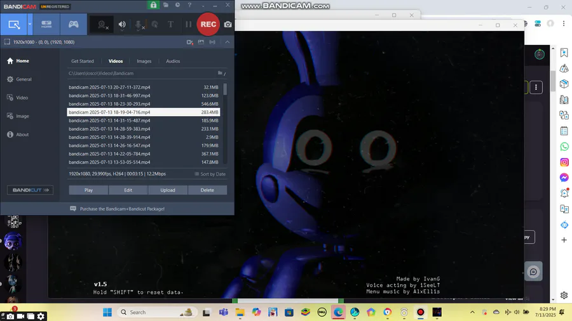
Task: Switch to Videos tab
Action: tap(116, 61)
